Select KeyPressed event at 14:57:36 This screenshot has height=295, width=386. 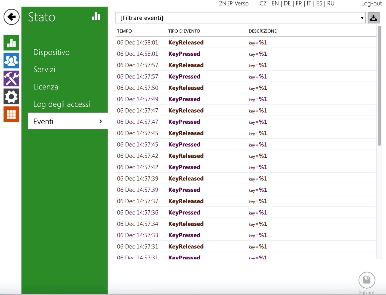click(x=246, y=212)
